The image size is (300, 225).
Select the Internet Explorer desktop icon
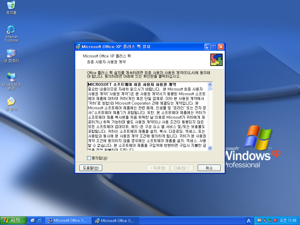coord(11,33)
